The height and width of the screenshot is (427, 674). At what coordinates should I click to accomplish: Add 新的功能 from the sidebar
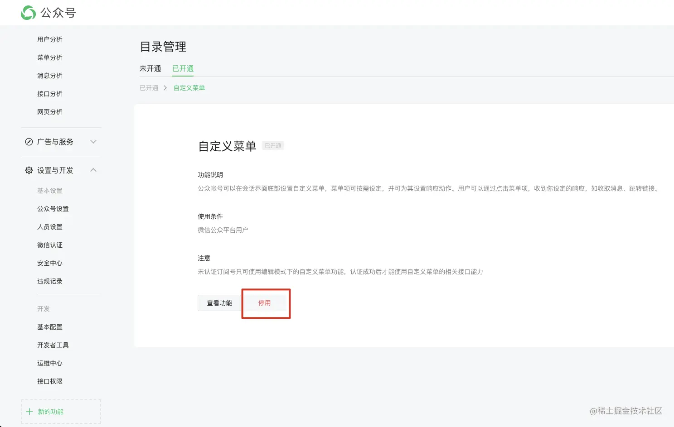click(61, 412)
